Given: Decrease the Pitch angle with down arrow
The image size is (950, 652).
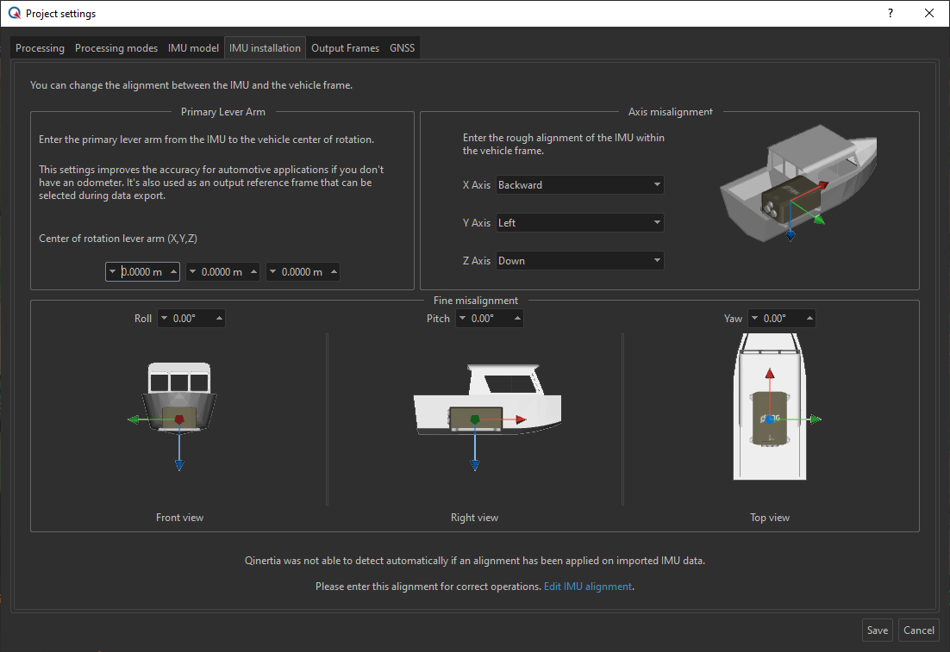Looking at the screenshot, I should [462, 319].
